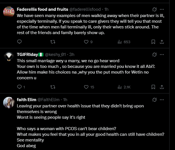The width and height of the screenshot is (175, 150).
Task: Share the TGIFRIday tweet
Action: click(162, 87)
